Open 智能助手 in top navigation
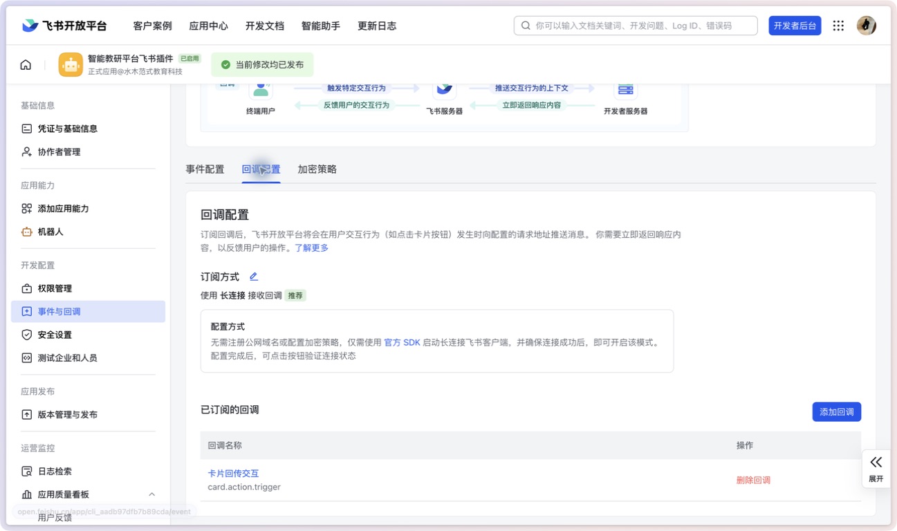 [320, 26]
